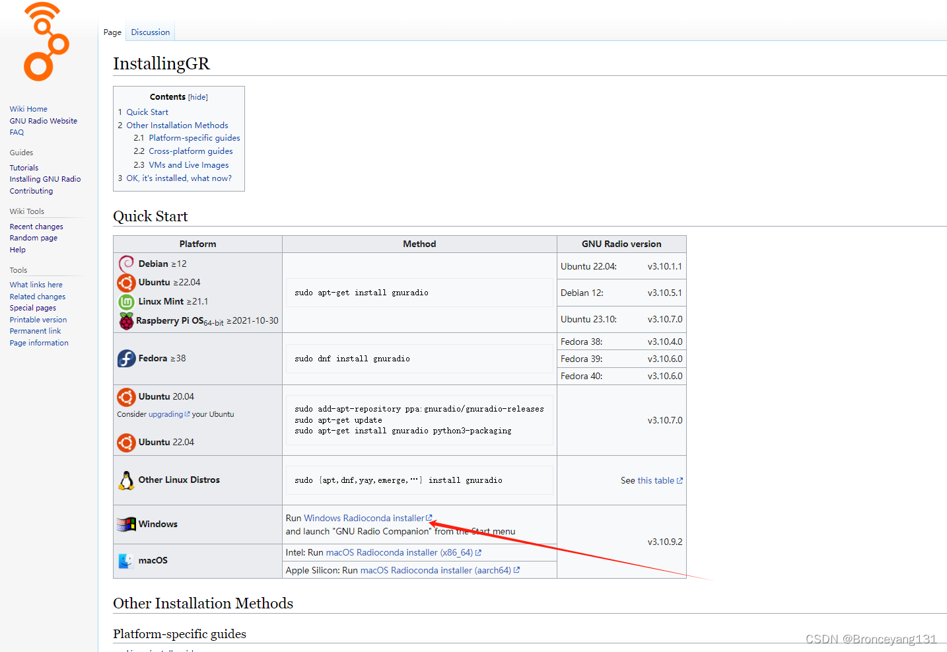Viewport: 947px width, 652px height.
Task: Open the this table link
Action: (x=656, y=481)
